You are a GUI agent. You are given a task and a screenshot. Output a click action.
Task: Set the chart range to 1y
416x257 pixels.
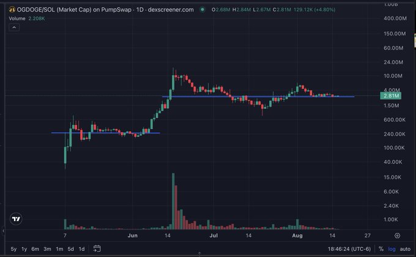(24, 249)
